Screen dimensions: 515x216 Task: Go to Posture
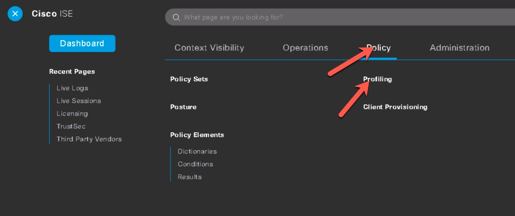pyautogui.click(x=183, y=107)
